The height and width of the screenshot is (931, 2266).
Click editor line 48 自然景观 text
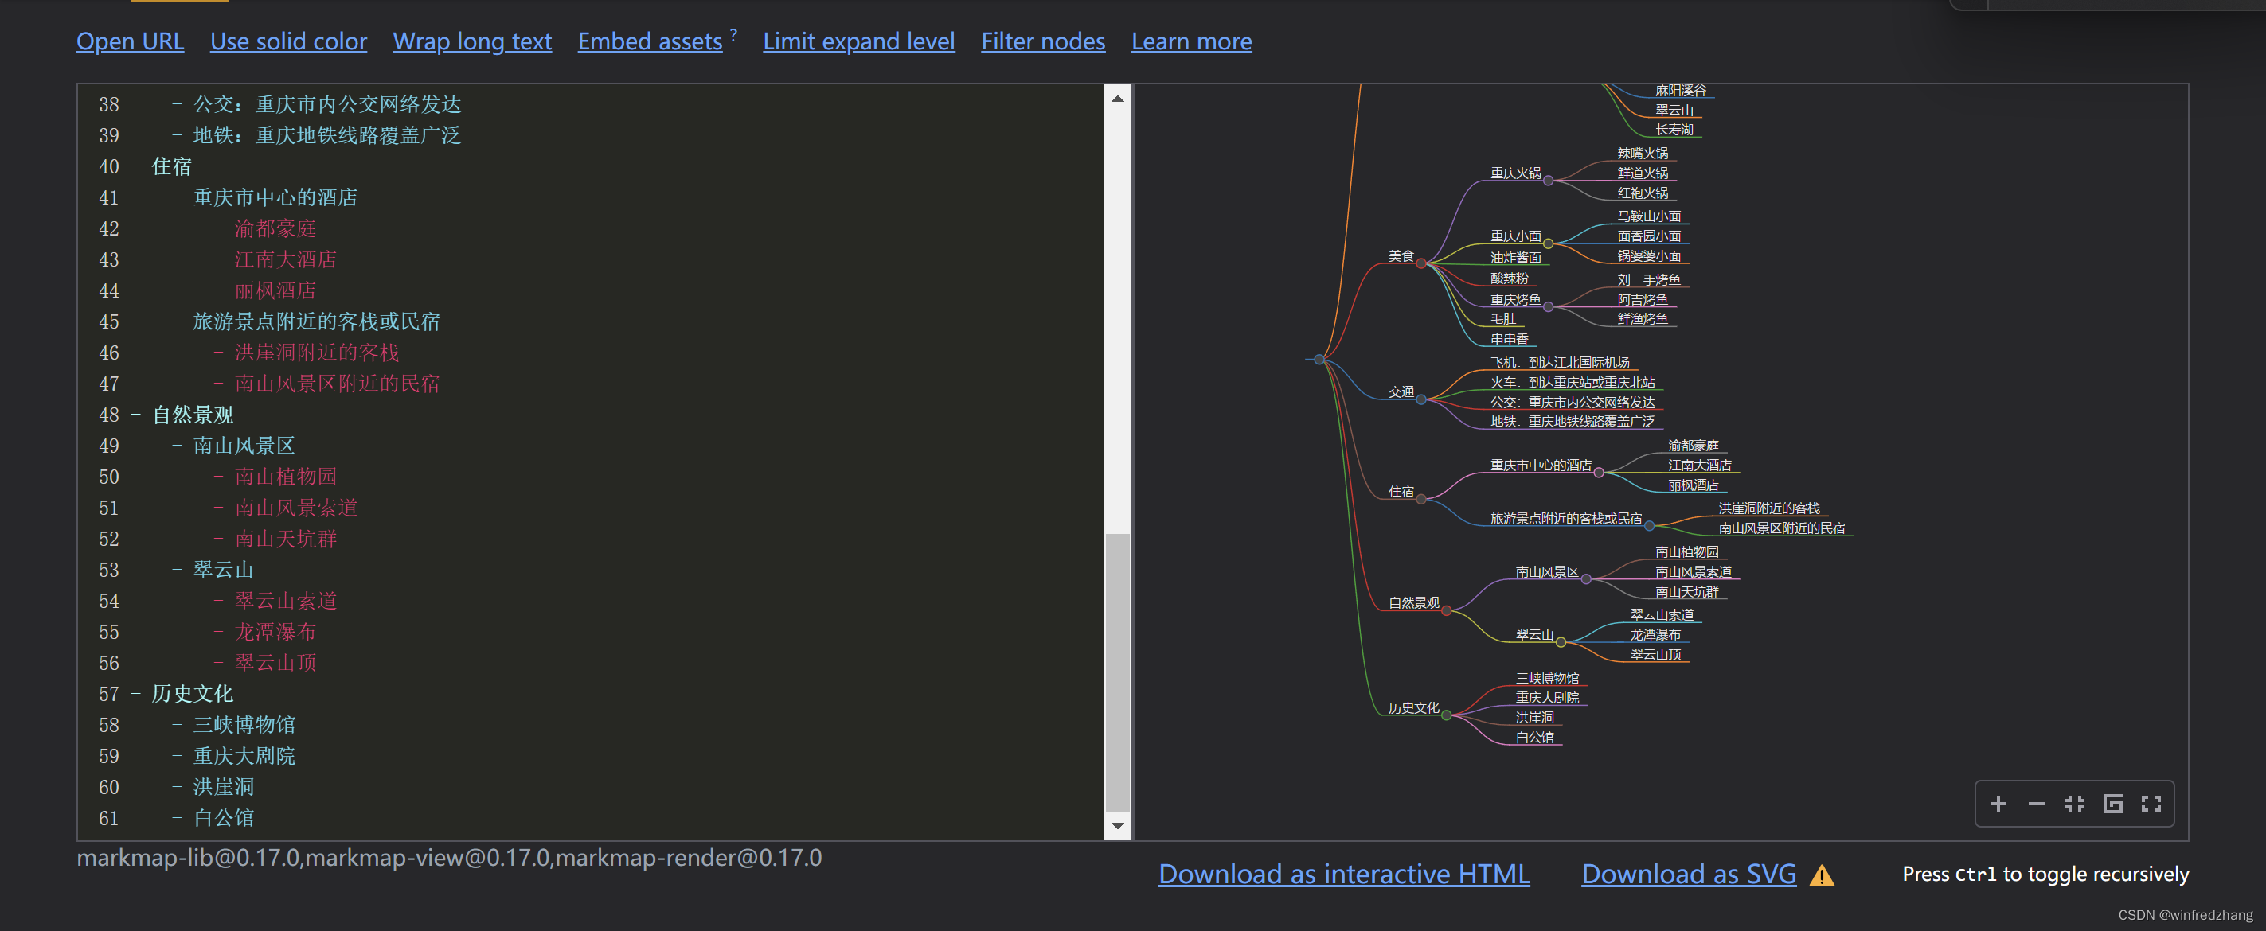pos(193,415)
